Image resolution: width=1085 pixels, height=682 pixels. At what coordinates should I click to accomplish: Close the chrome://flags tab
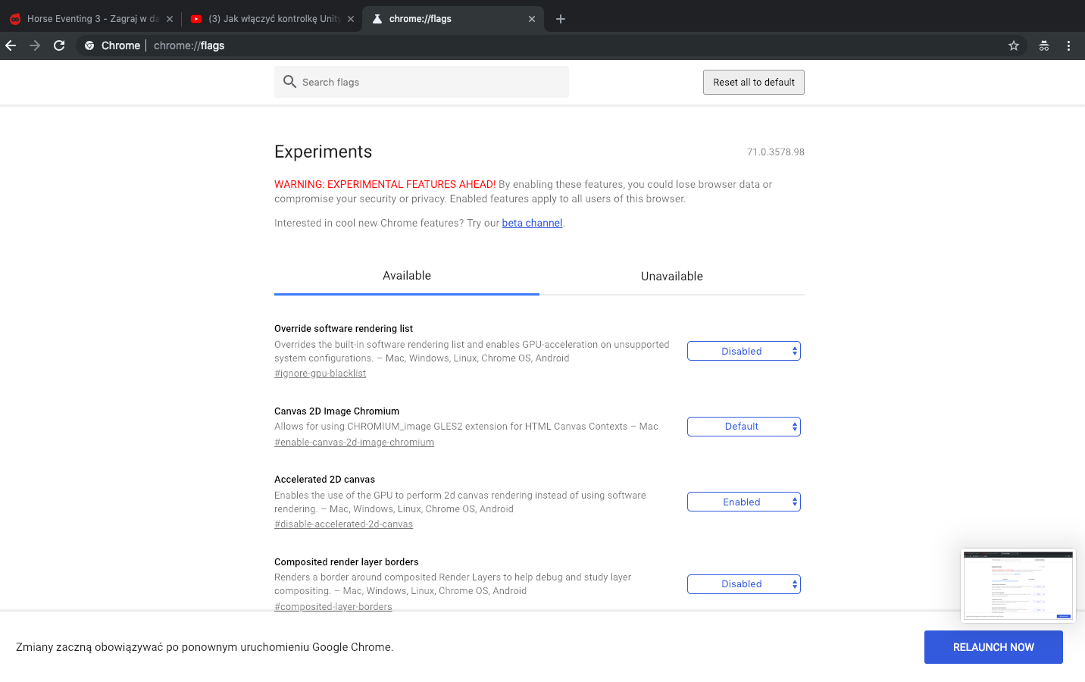coord(532,19)
